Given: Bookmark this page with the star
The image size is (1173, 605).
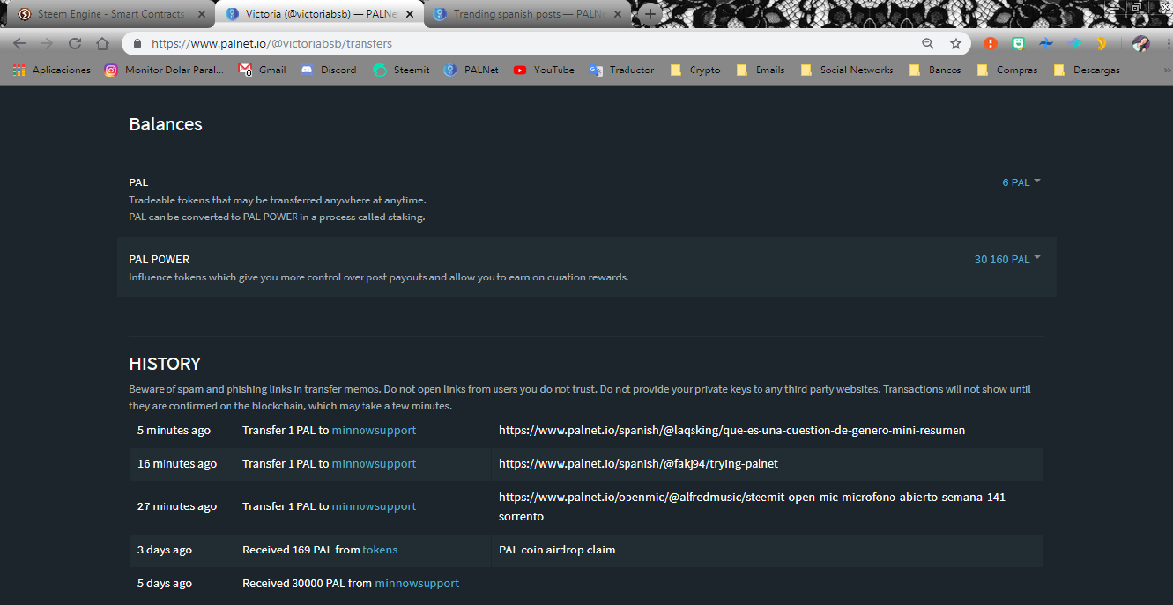Looking at the screenshot, I should (x=955, y=43).
